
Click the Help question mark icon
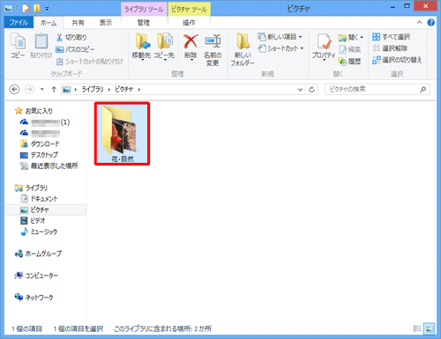click(x=431, y=22)
